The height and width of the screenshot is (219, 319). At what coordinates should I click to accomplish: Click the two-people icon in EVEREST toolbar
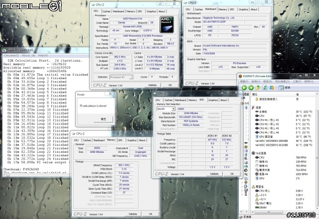click(272, 88)
